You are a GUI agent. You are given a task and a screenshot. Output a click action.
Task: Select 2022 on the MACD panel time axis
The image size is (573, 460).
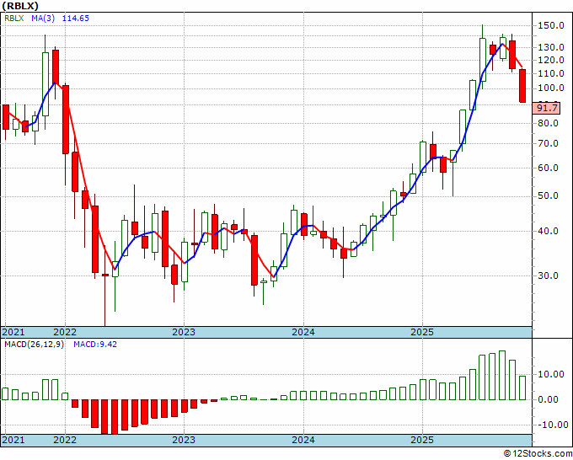65,440
